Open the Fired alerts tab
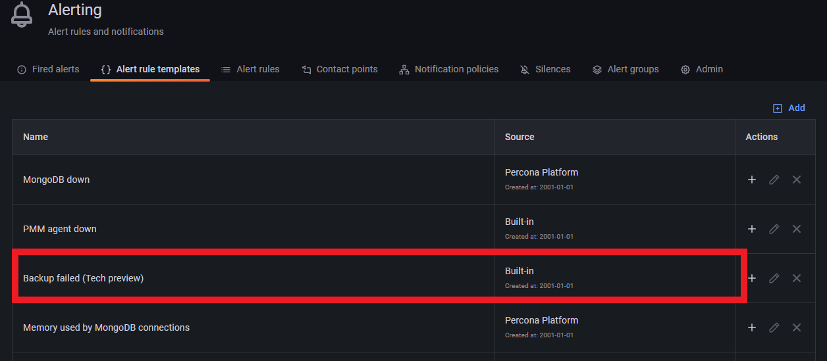The width and height of the screenshot is (827, 361). pos(48,69)
